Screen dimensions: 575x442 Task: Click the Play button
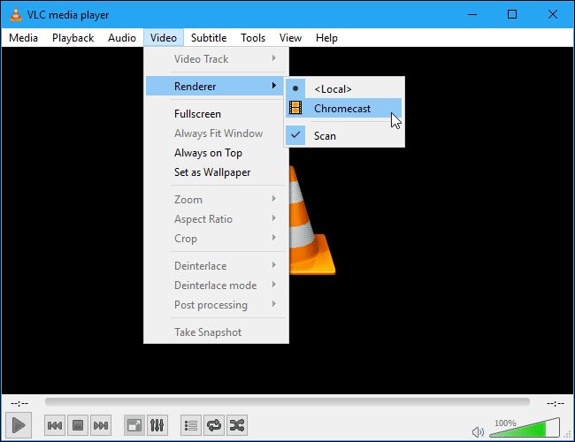(19, 425)
